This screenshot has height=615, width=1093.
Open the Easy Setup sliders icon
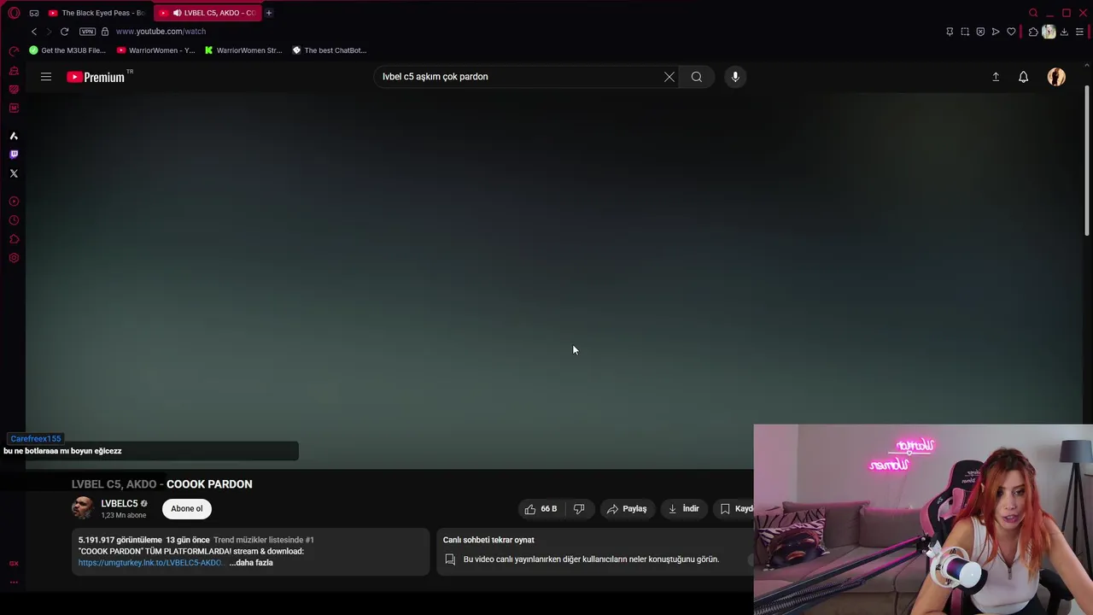coord(1079,32)
